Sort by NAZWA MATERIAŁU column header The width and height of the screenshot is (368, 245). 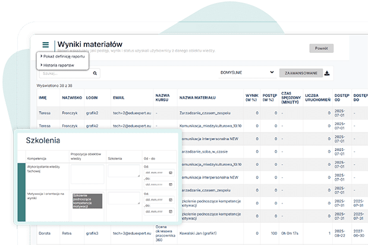click(197, 97)
